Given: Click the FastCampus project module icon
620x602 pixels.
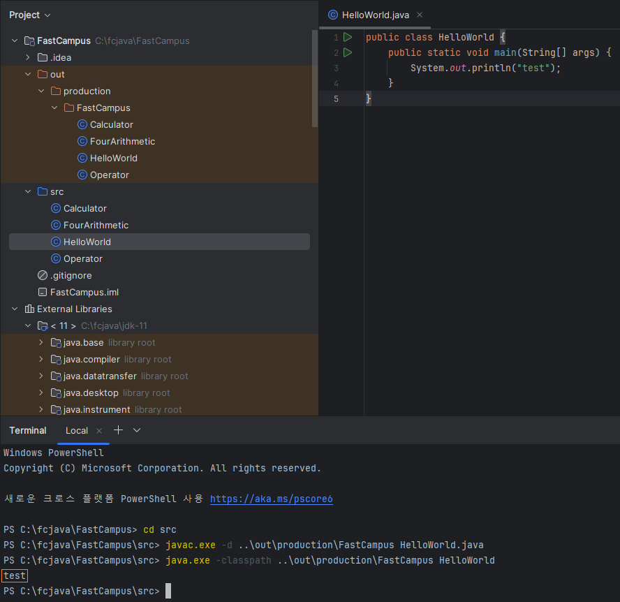Looking at the screenshot, I should (29, 41).
